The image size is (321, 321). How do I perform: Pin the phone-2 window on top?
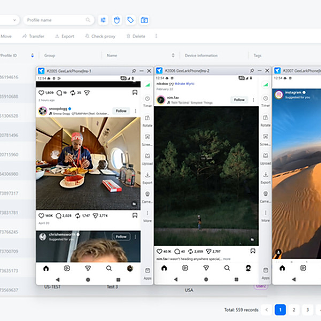pyautogui.click(x=252, y=71)
